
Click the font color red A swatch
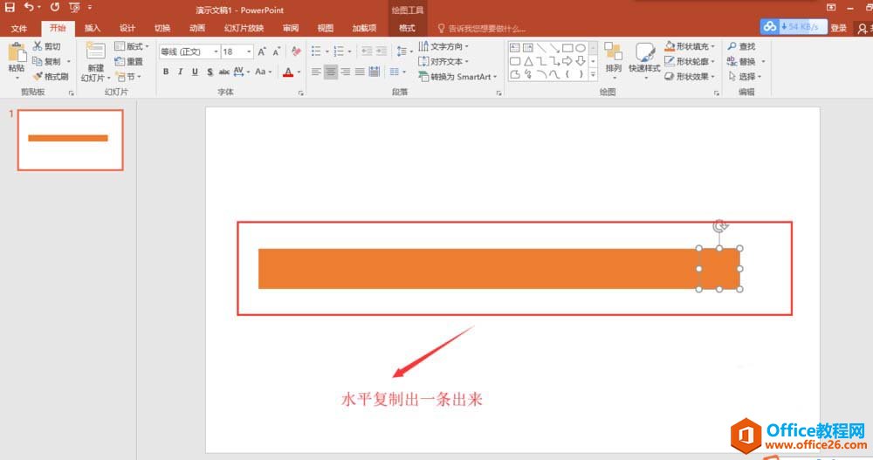pos(287,72)
